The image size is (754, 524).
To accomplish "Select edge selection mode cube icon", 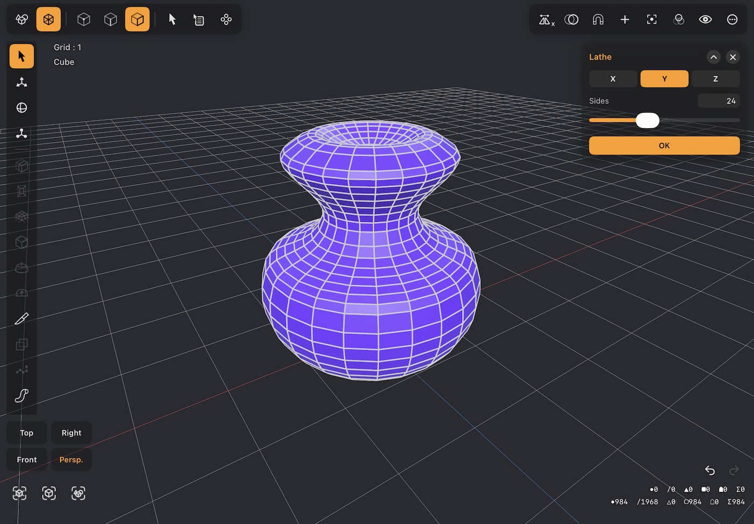I will [110, 19].
